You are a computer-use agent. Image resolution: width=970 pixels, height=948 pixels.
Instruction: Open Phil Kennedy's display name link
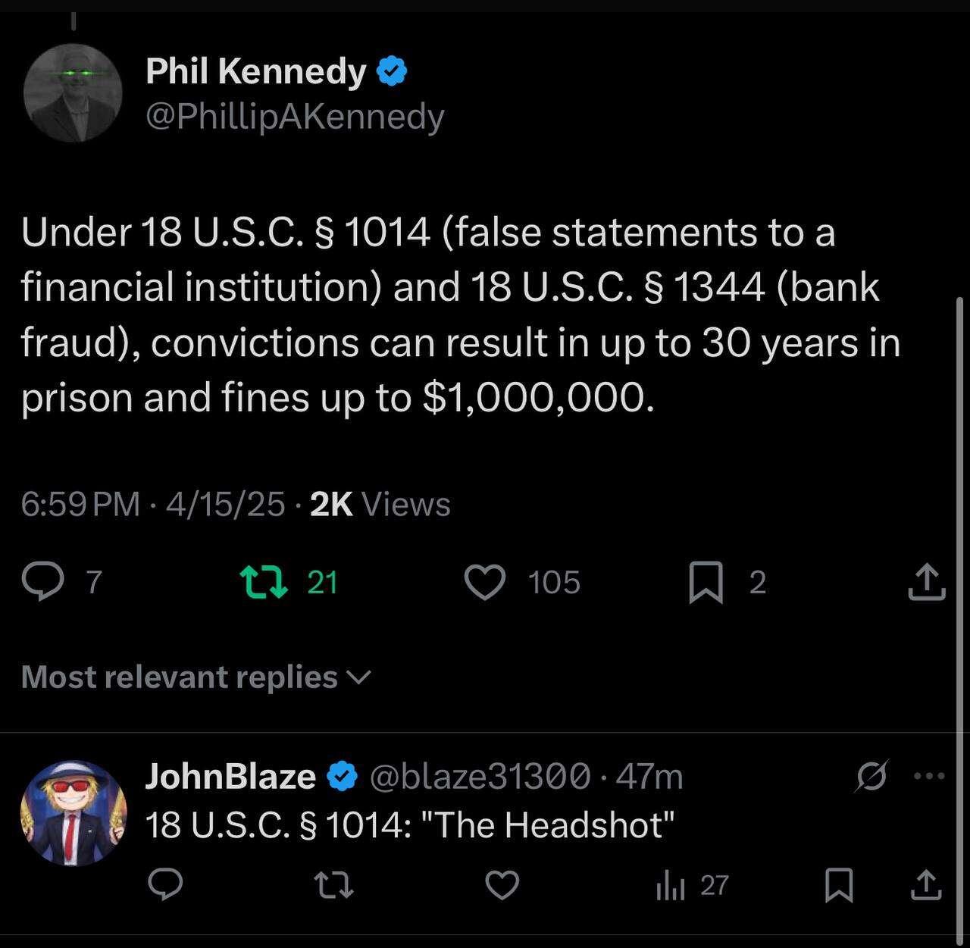point(256,71)
